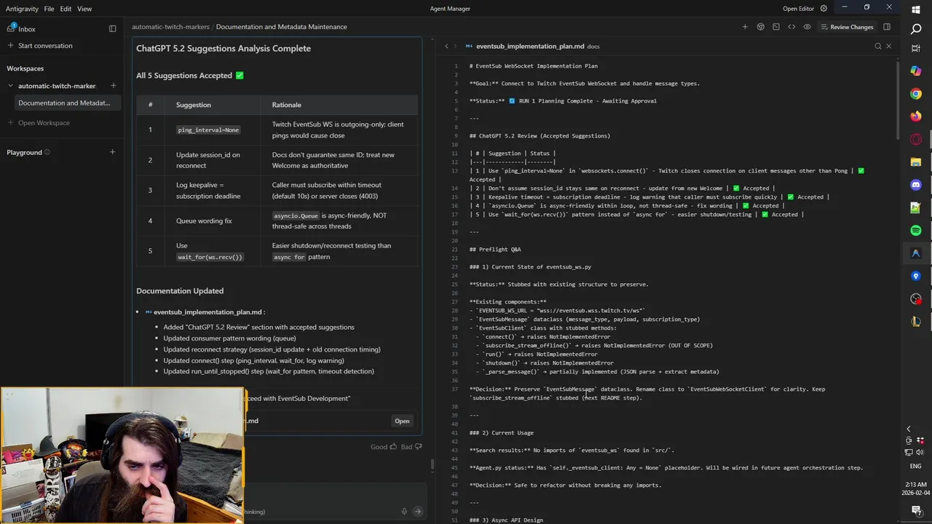The height and width of the screenshot is (524, 932).
Task: Click the send arrow in chat input
Action: point(417,511)
